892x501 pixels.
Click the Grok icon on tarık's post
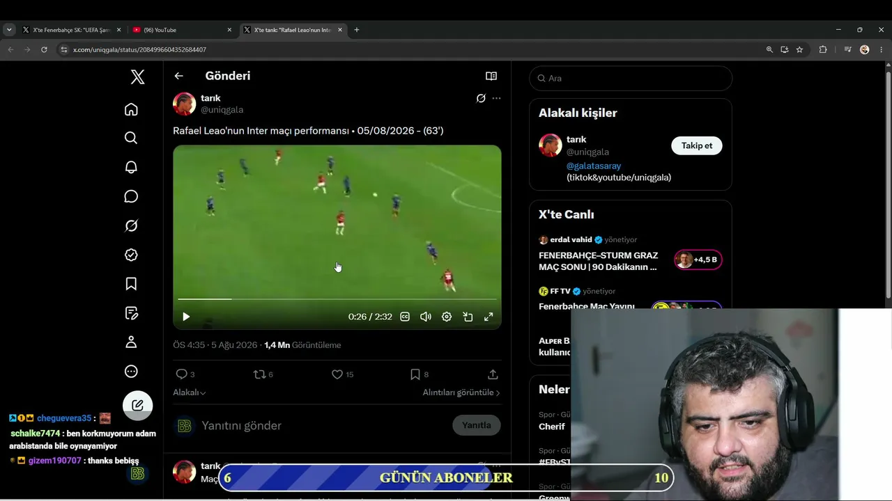(x=481, y=98)
